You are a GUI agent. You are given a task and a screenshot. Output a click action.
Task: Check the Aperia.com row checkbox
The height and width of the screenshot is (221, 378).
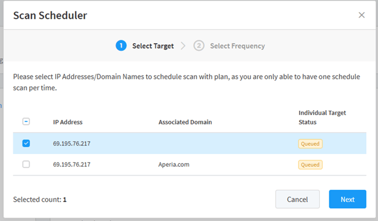tap(26, 164)
